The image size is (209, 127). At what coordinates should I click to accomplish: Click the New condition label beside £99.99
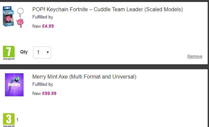36,93
